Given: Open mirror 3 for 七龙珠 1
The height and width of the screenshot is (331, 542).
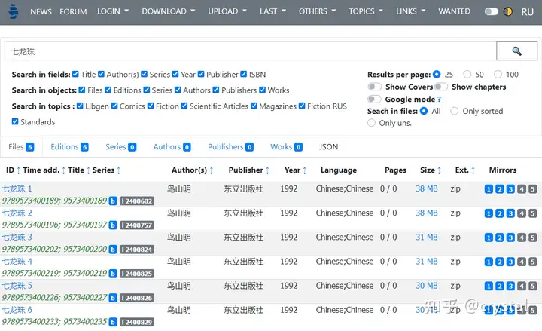Looking at the screenshot, I should point(510,189).
